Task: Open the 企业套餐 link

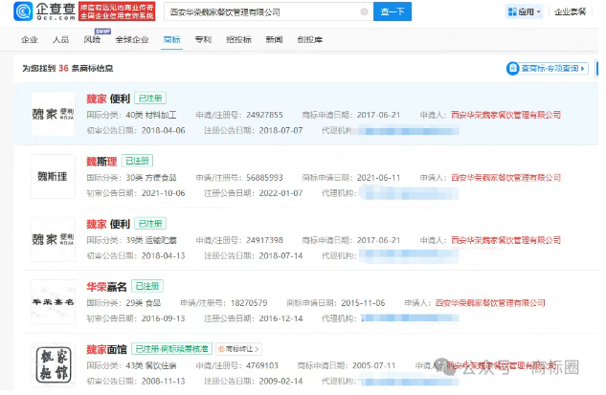Action: point(572,12)
